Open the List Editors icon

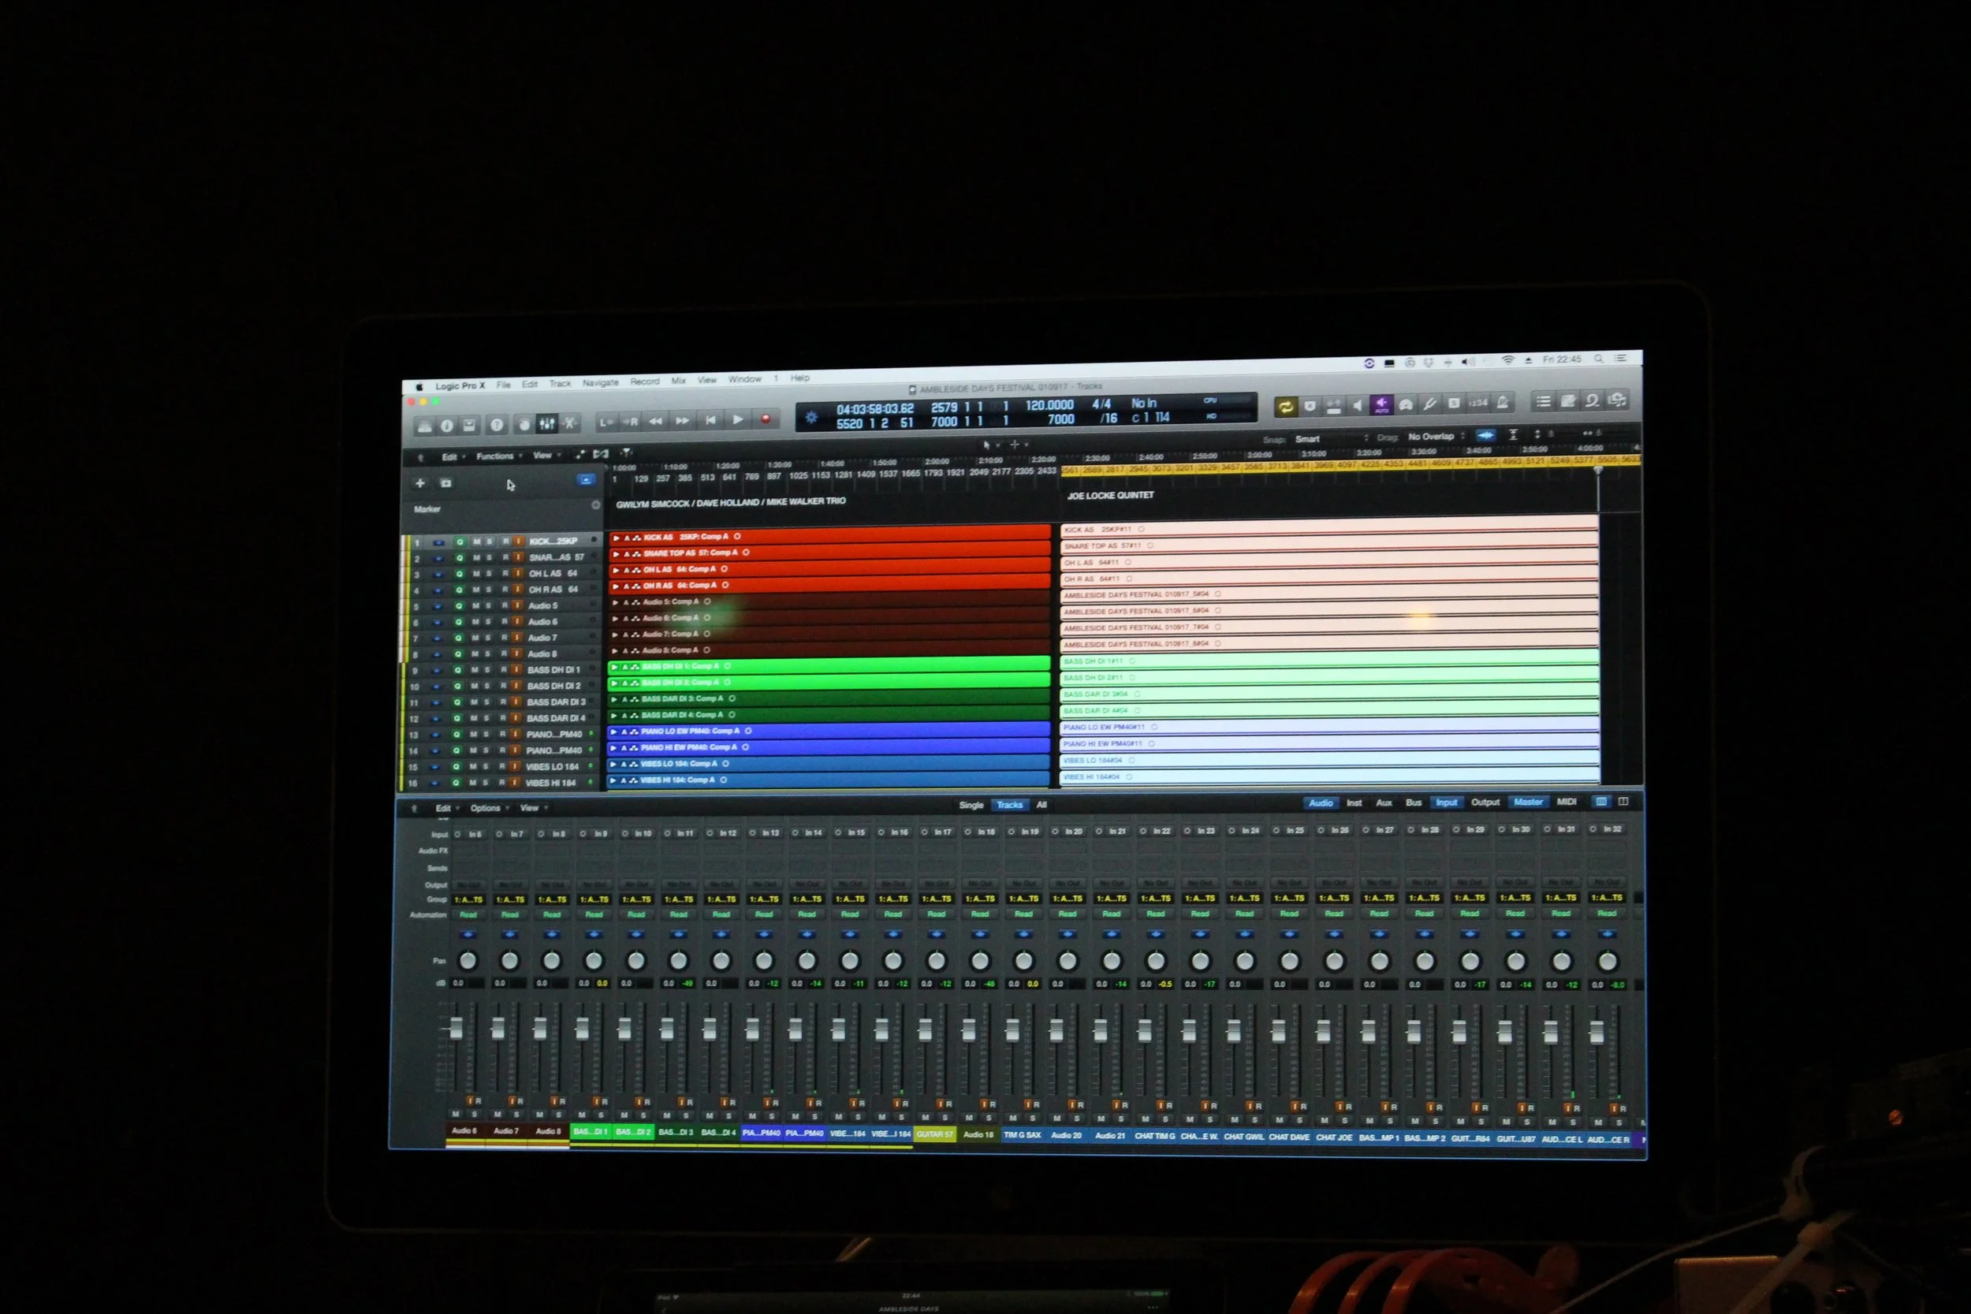pos(1544,401)
